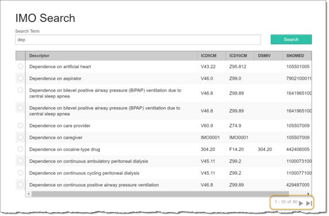Viewport: 329px width, 216px height.
Task: Click 'Dependence on aspirator' descriptor
Action: 55,78
